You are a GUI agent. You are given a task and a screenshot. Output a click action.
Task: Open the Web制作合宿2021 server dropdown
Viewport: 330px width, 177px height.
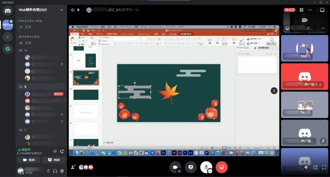coord(62,10)
